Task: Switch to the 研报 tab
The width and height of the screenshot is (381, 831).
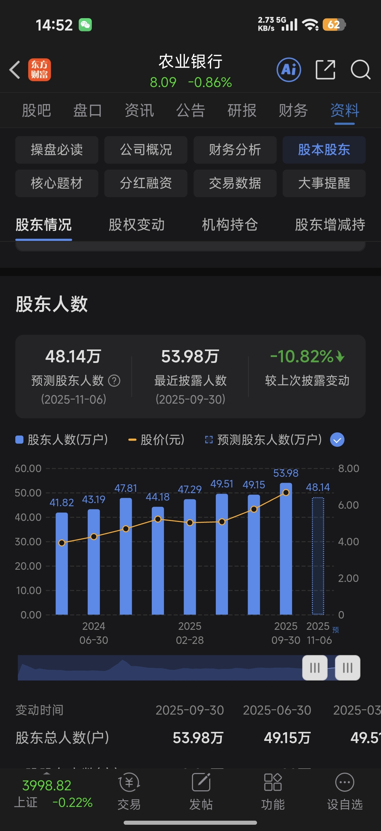Action: [x=242, y=111]
